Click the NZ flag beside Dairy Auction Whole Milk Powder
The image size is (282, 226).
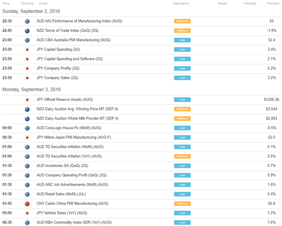click(x=27, y=119)
